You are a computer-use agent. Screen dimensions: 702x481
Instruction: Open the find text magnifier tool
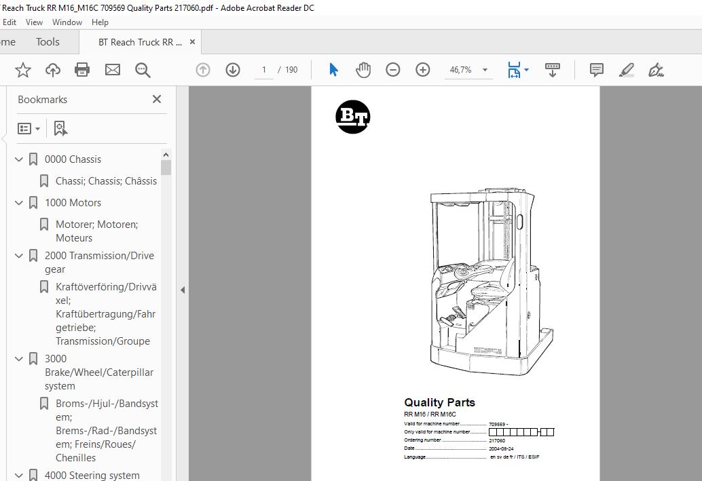(x=143, y=70)
